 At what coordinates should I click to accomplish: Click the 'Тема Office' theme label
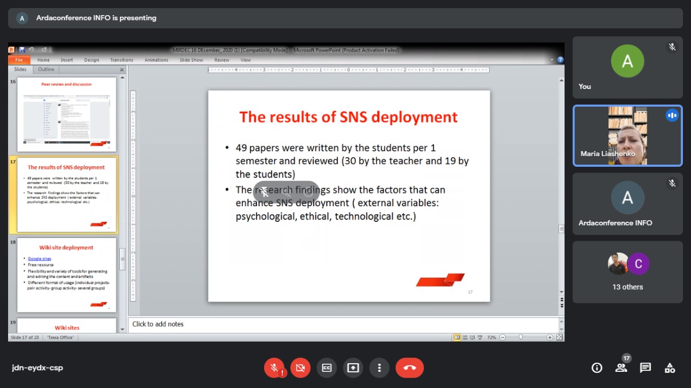[60, 337]
